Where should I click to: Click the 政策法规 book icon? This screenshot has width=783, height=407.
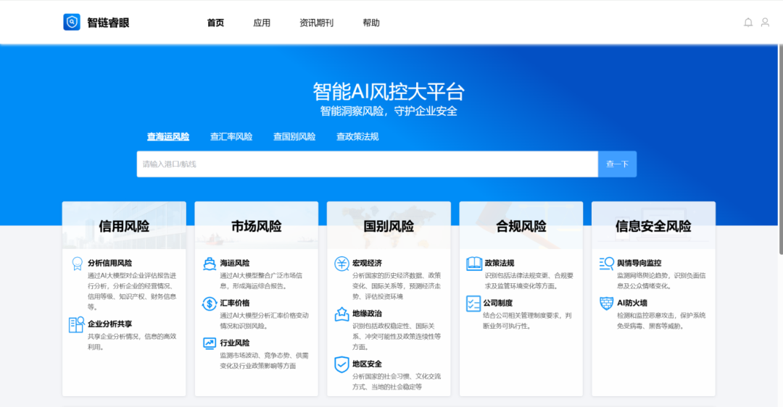point(474,264)
